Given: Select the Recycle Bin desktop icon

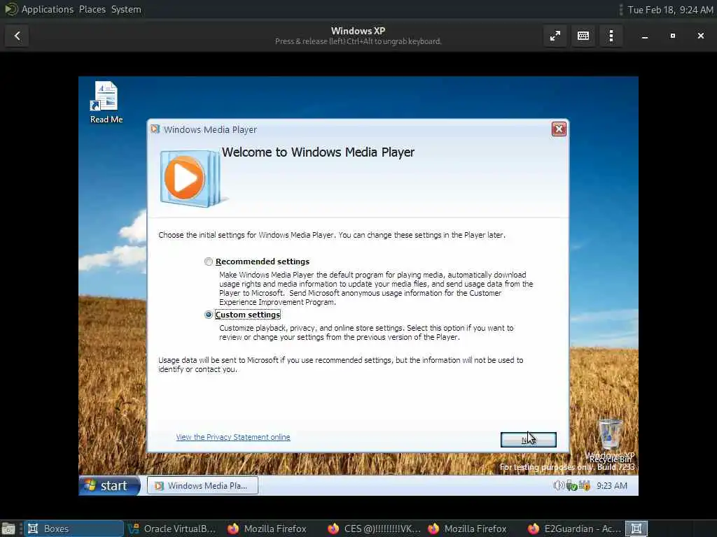Looking at the screenshot, I should click(611, 441).
